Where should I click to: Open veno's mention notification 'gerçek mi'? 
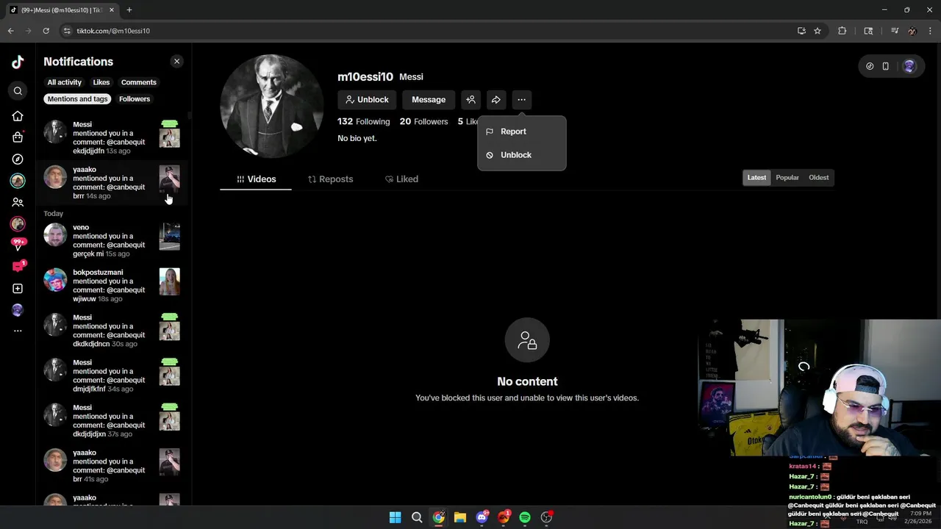point(112,241)
